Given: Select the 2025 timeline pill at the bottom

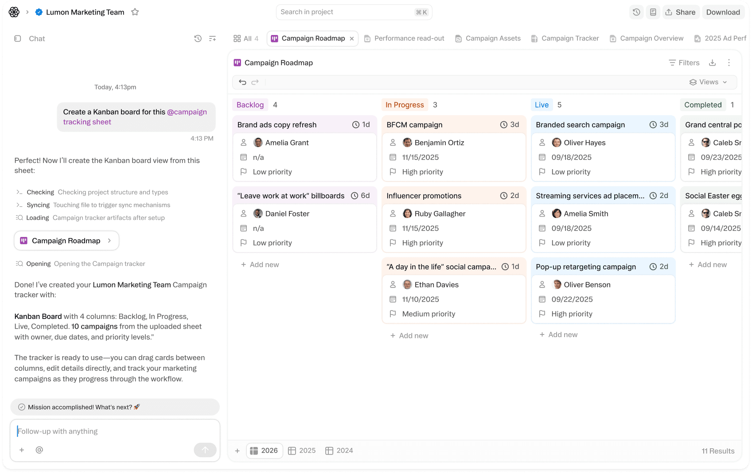Looking at the screenshot, I should (x=302, y=451).
